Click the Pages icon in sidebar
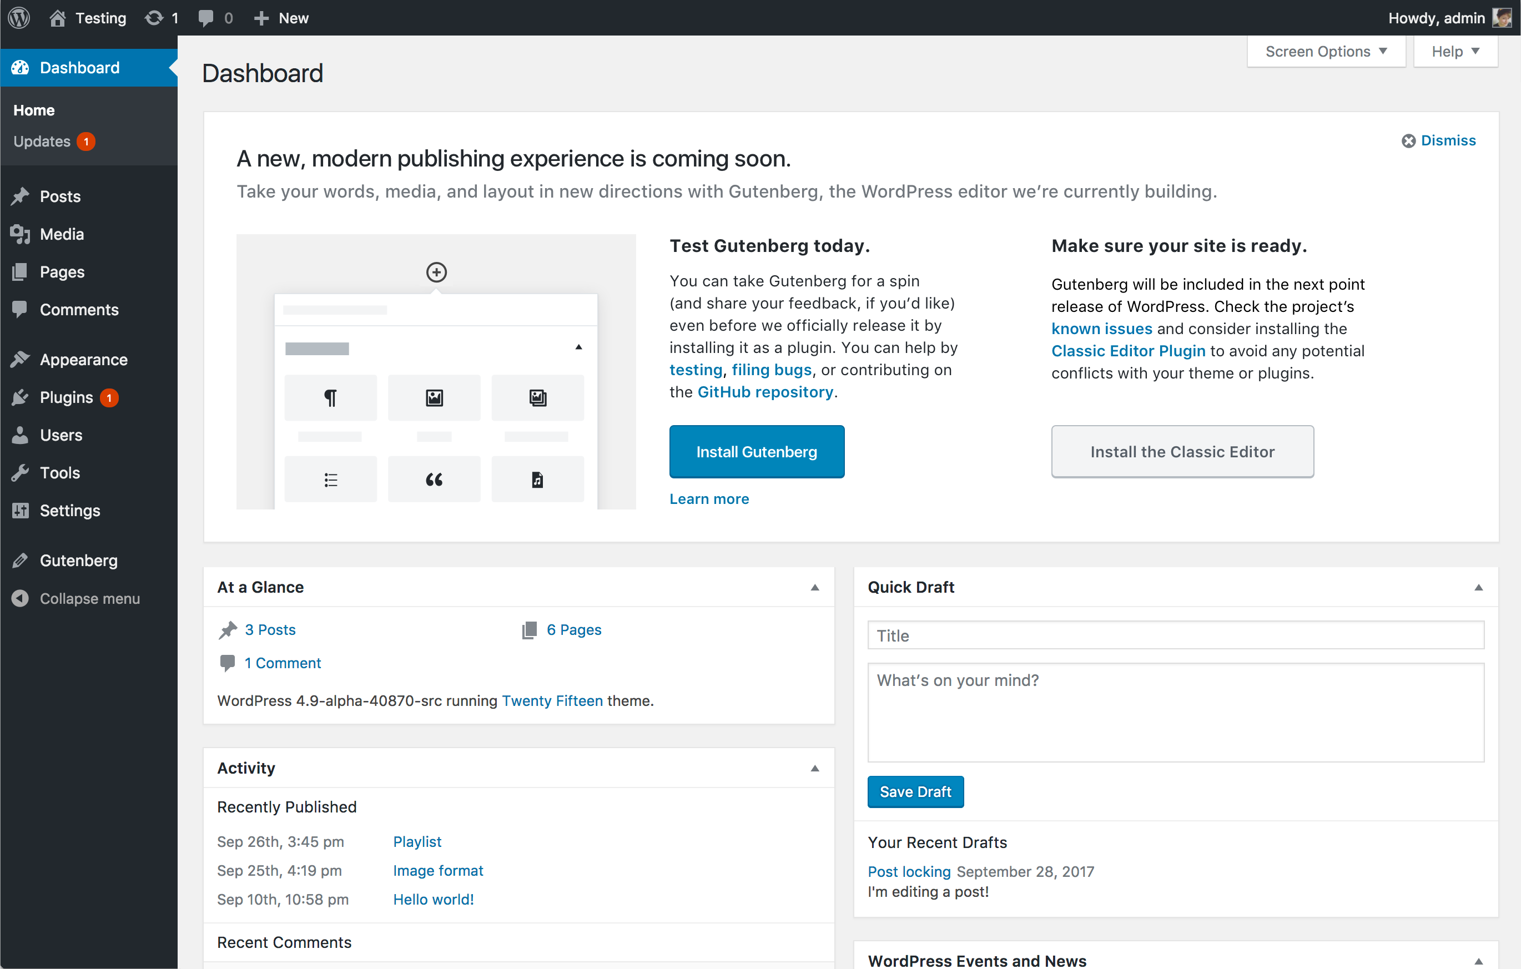1521x969 pixels. 20,271
